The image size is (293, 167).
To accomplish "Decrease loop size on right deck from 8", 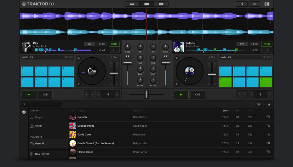I will click(x=252, y=94).
